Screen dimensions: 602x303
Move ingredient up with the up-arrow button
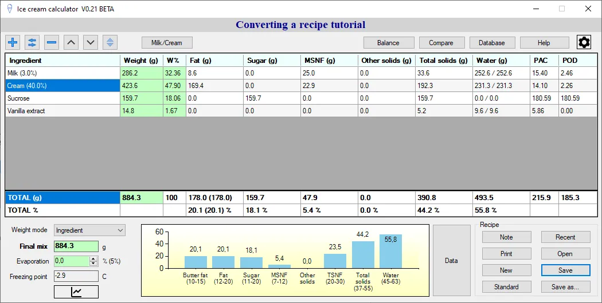(71, 42)
